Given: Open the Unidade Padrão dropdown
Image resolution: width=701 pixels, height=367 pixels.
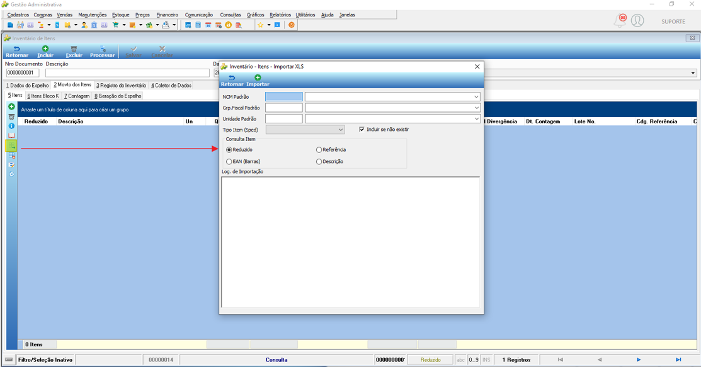Looking at the screenshot, I should point(476,119).
